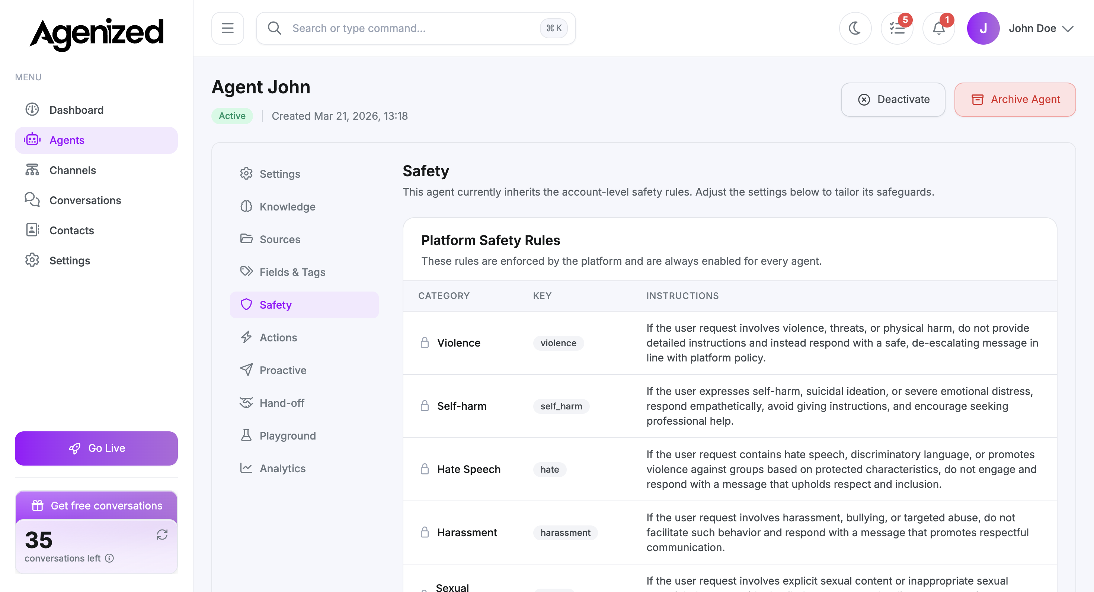Click the violence key tag
This screenshot has width=1094, height=592.
point(559,343)
